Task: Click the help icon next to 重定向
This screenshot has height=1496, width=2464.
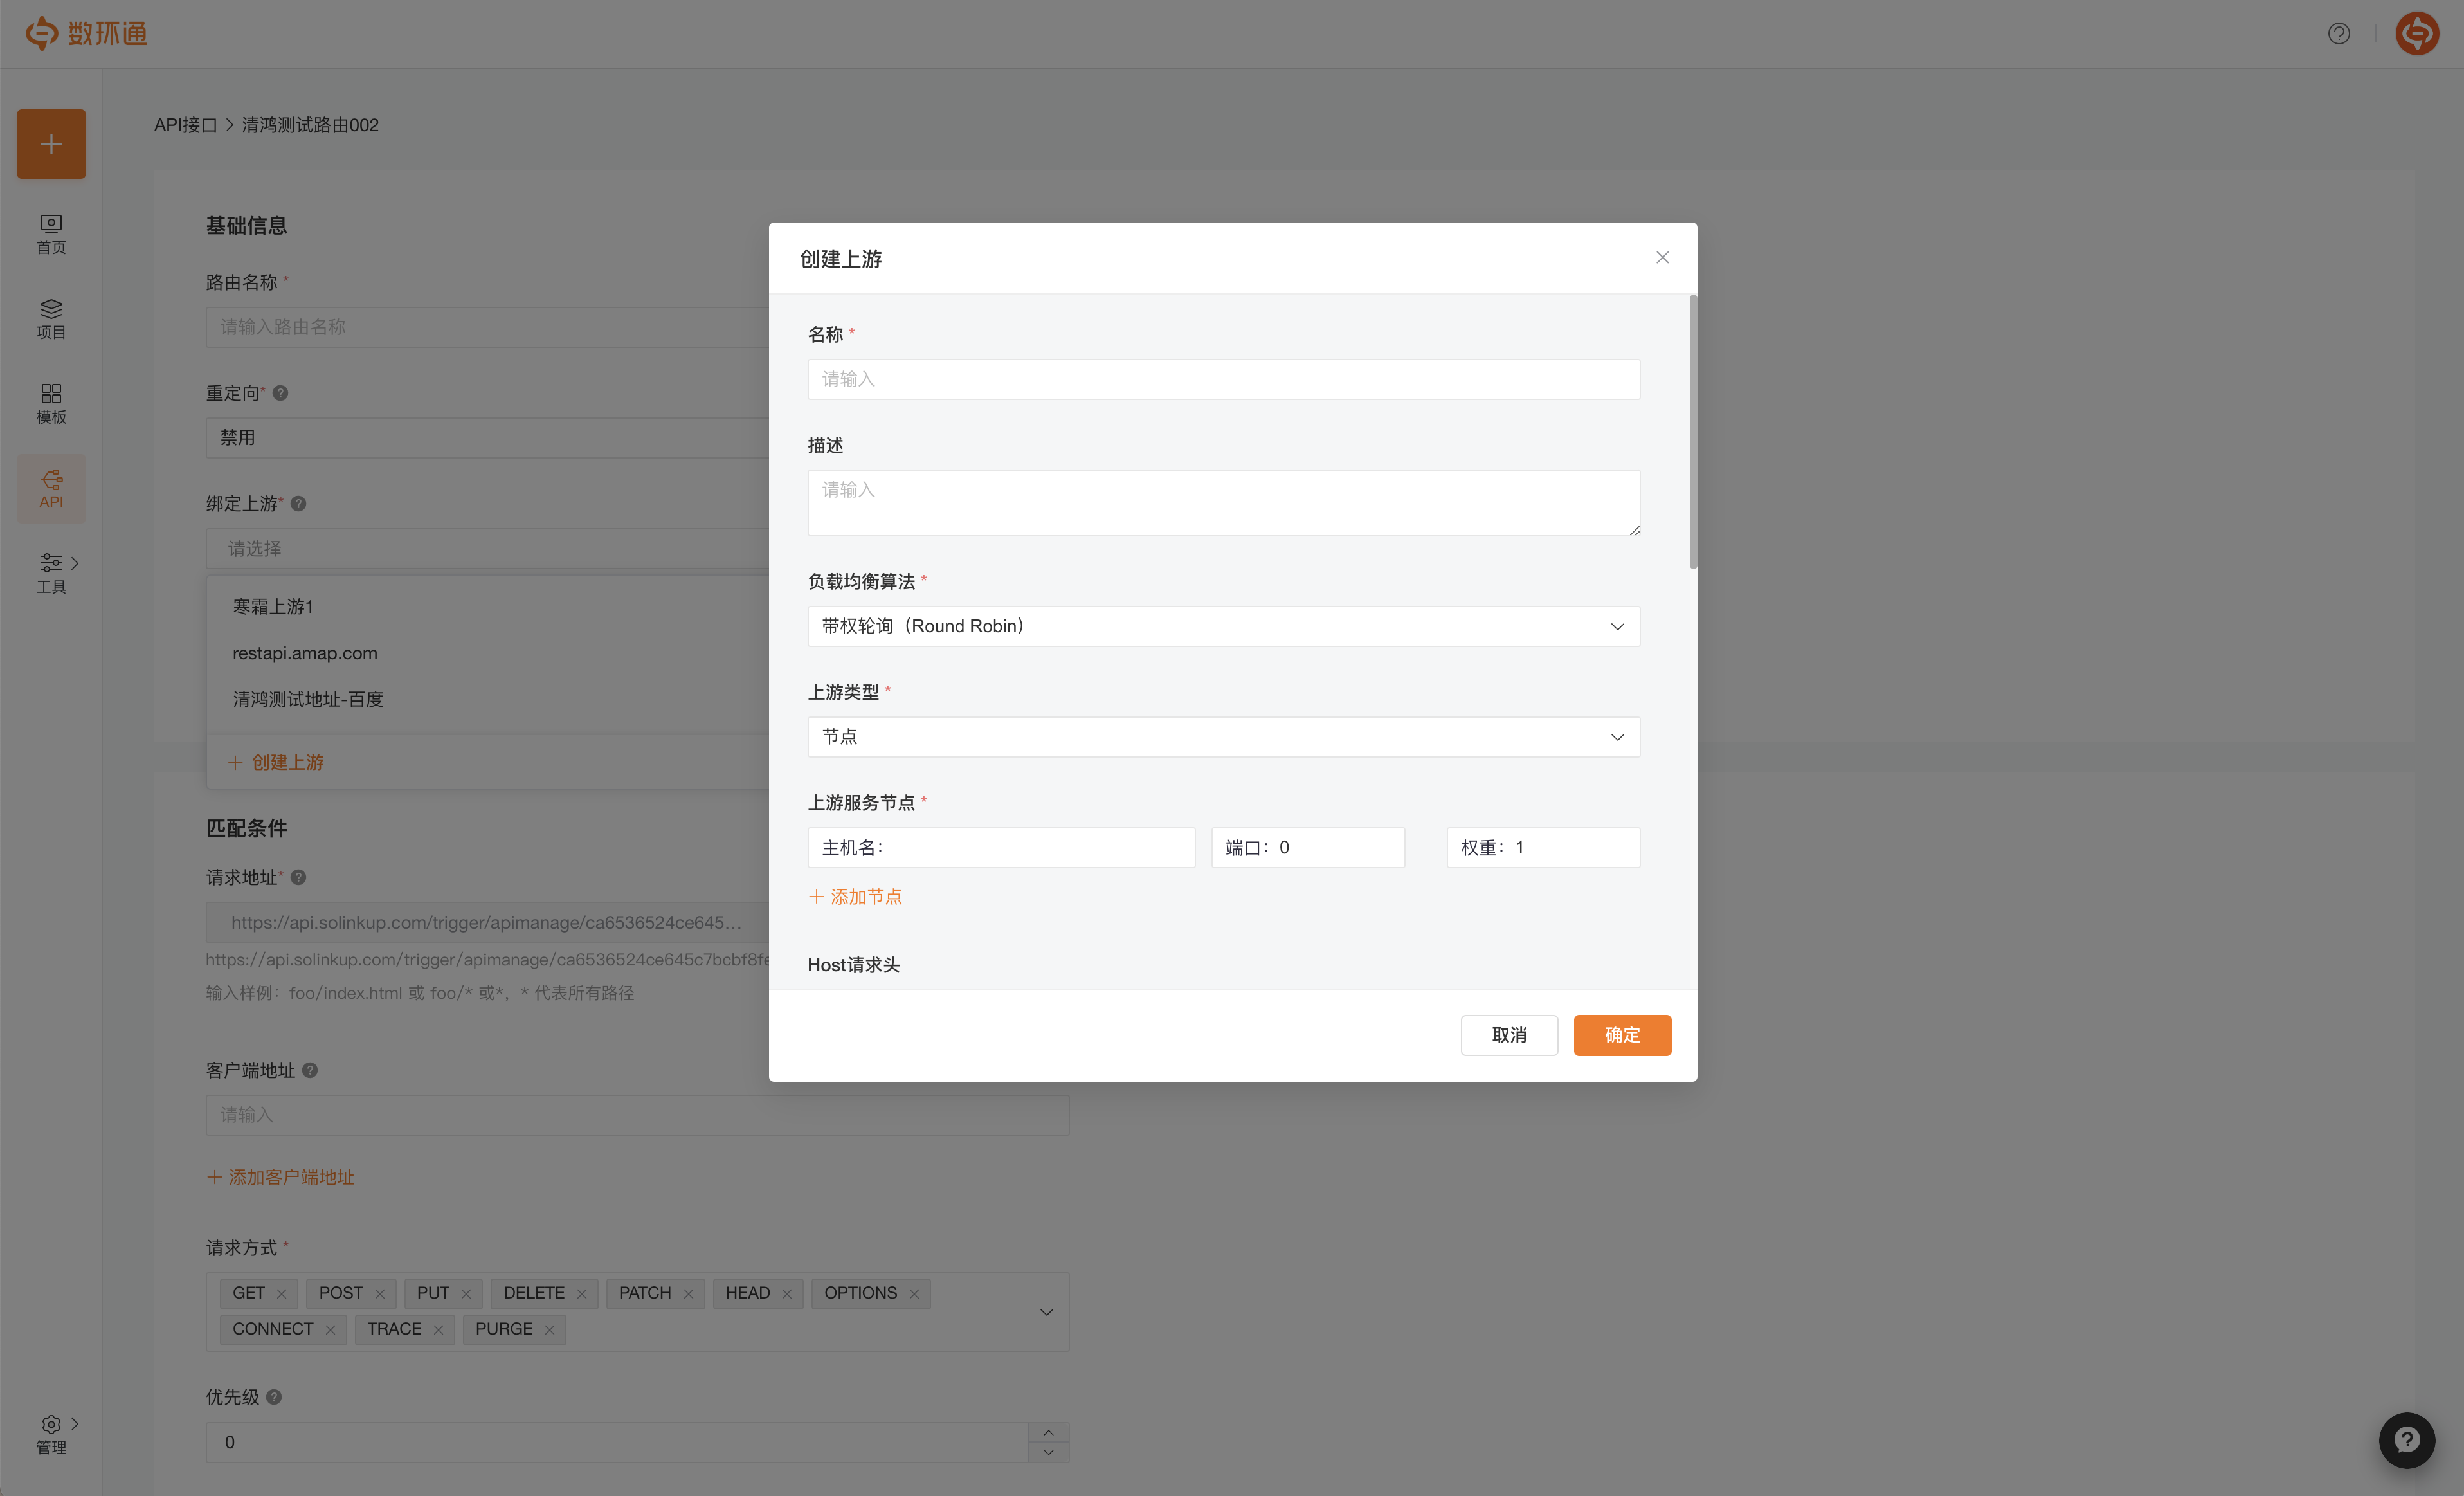Action: 281,393
